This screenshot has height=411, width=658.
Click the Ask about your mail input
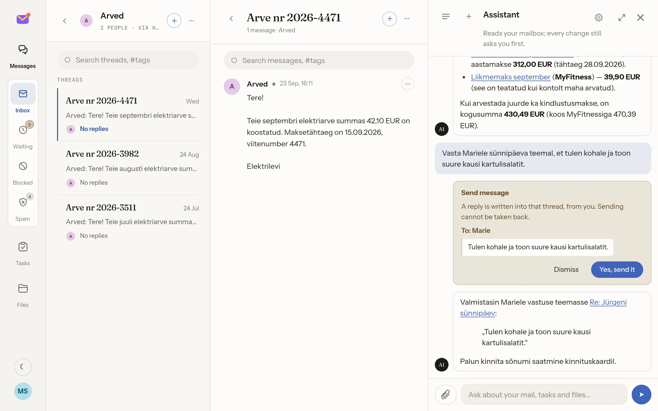(544, 395)
